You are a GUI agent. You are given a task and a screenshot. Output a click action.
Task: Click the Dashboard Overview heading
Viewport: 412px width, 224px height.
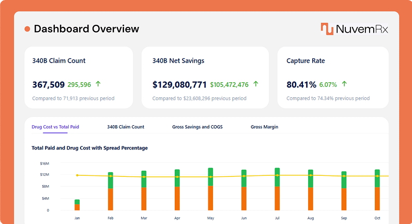pos(86,29)
